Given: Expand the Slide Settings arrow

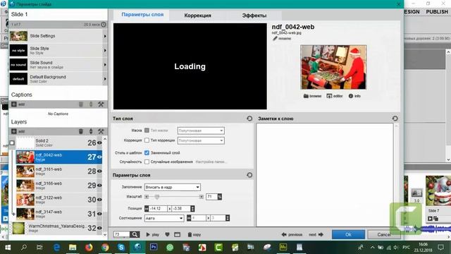Looking at the screenshot, I should pyautogui.click(x=105, y=36).
